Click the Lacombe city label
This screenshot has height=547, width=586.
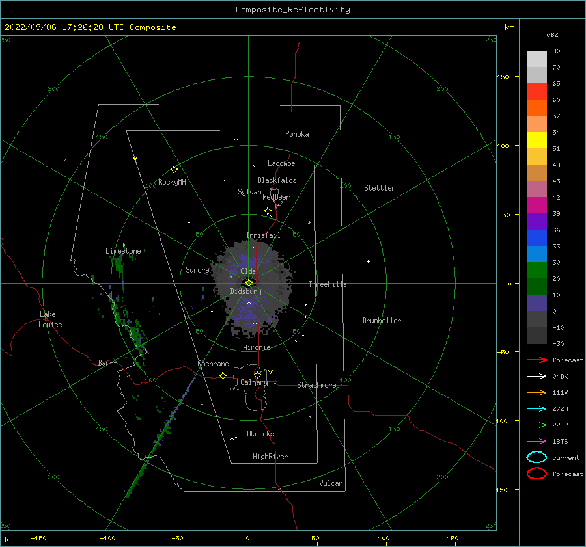coord(281,163)
